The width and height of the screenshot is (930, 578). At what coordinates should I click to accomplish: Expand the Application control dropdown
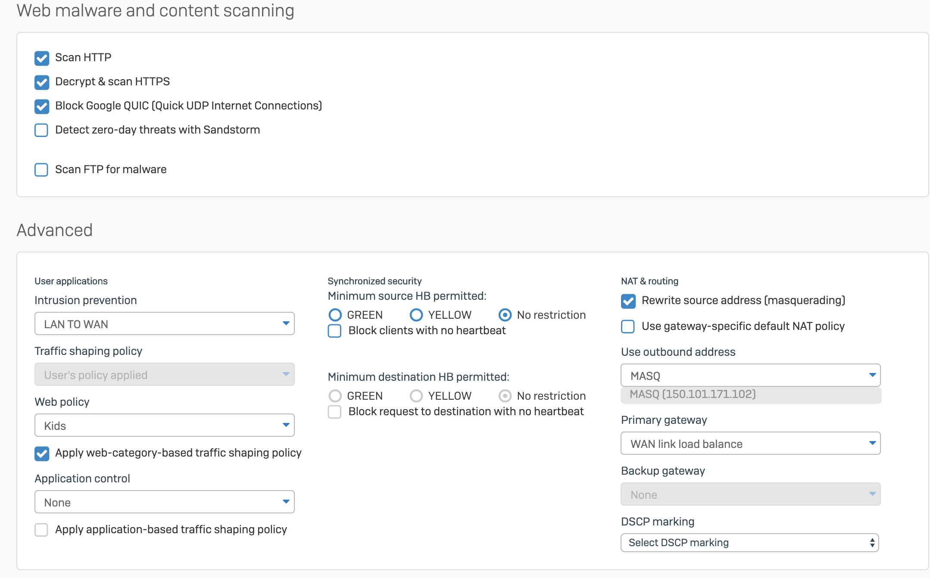click(x=164, y=502)
